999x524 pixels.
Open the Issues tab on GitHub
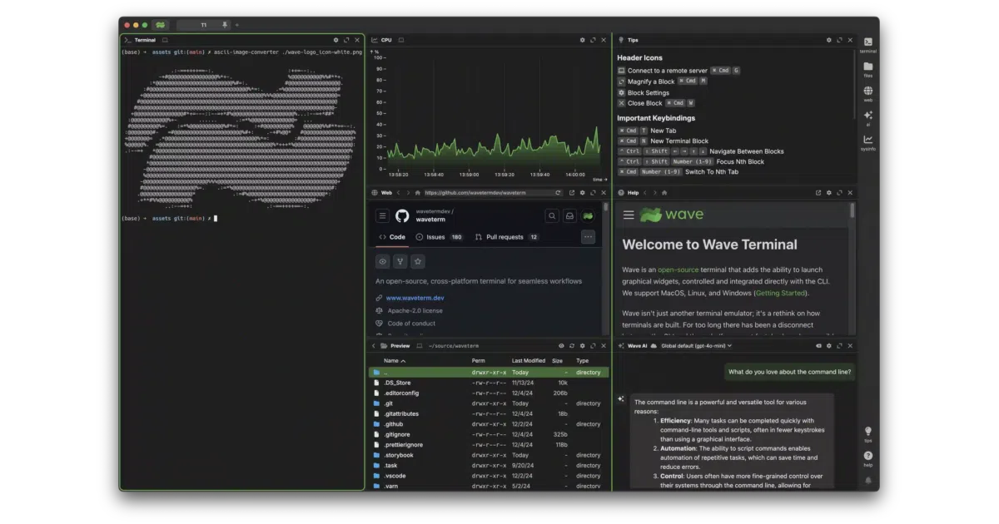click(440, 237)
